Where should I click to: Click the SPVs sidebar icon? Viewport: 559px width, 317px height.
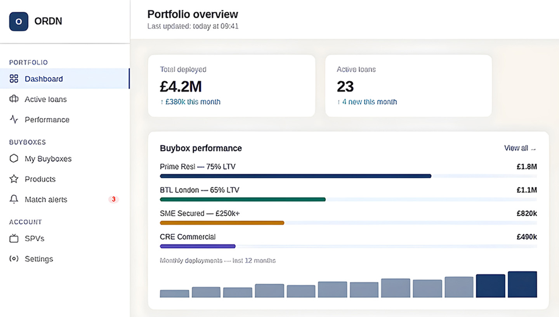(14, 238)
